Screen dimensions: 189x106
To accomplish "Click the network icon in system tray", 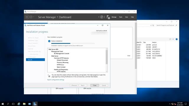I will (x=172, y=104).
